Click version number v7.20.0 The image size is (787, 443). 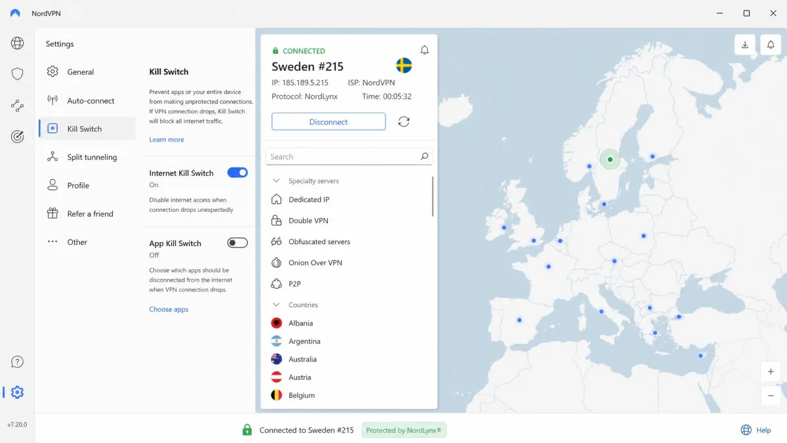click(17, 425)
